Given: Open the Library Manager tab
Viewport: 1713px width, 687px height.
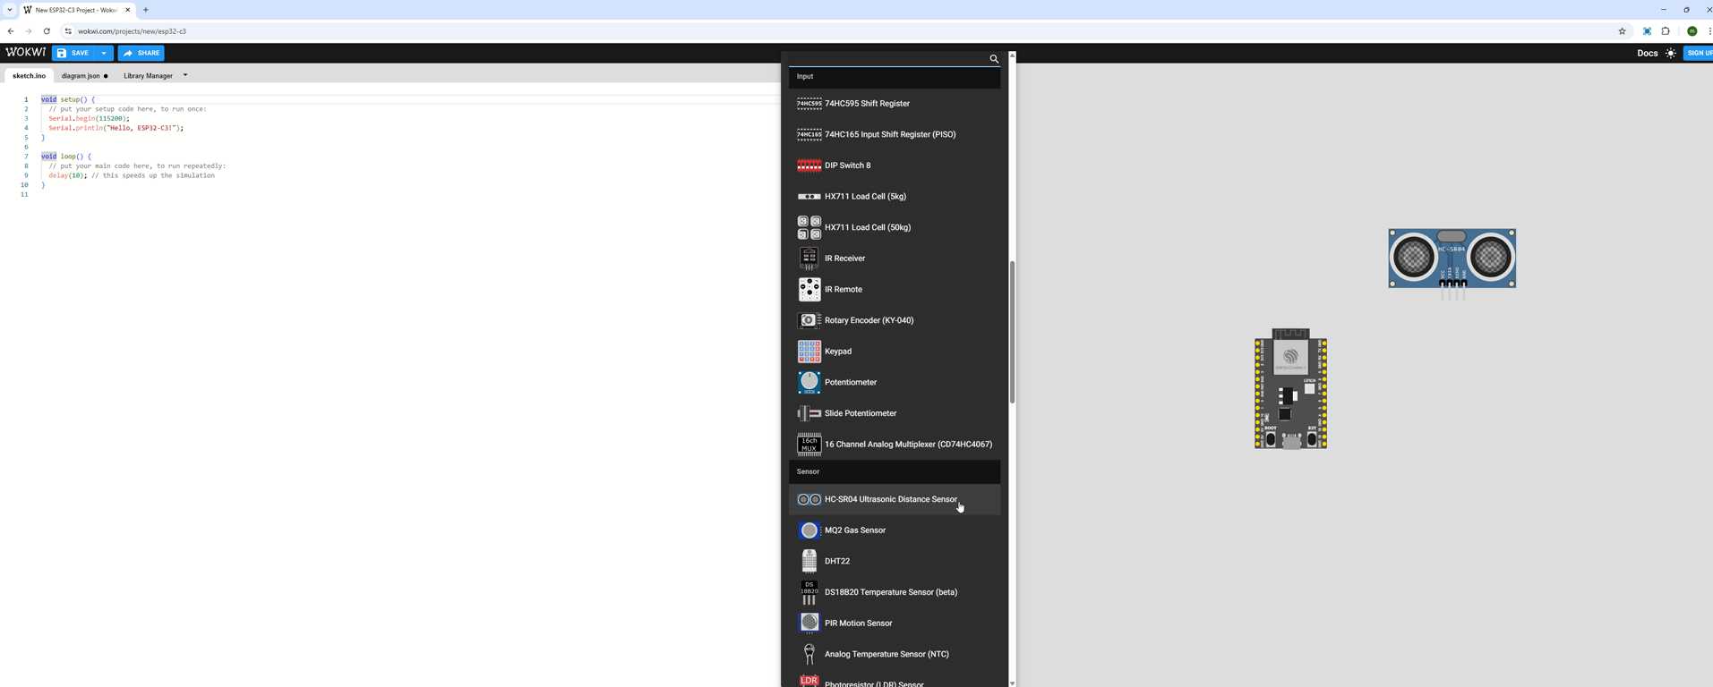Looking at the screenshot, I should coord(148,76).
